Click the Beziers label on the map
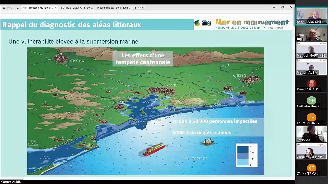 (241, 75)
